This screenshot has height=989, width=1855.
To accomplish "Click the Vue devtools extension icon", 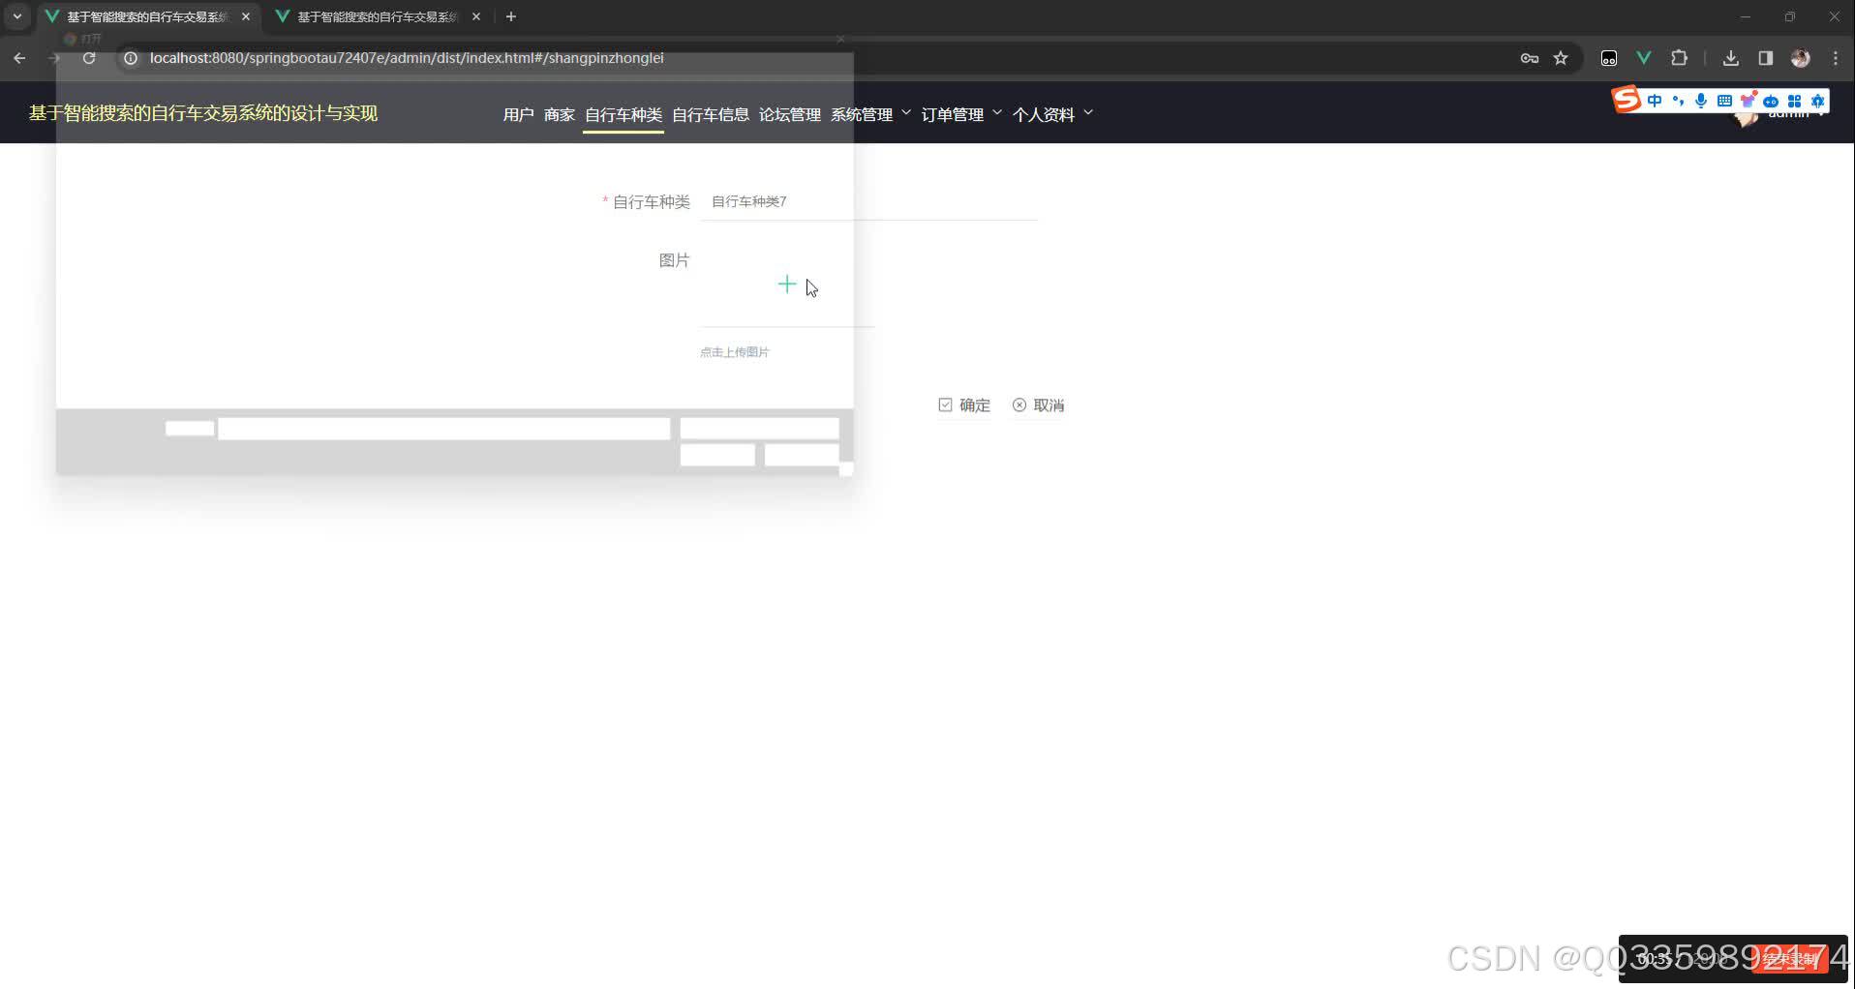I will coord(1644,58).
